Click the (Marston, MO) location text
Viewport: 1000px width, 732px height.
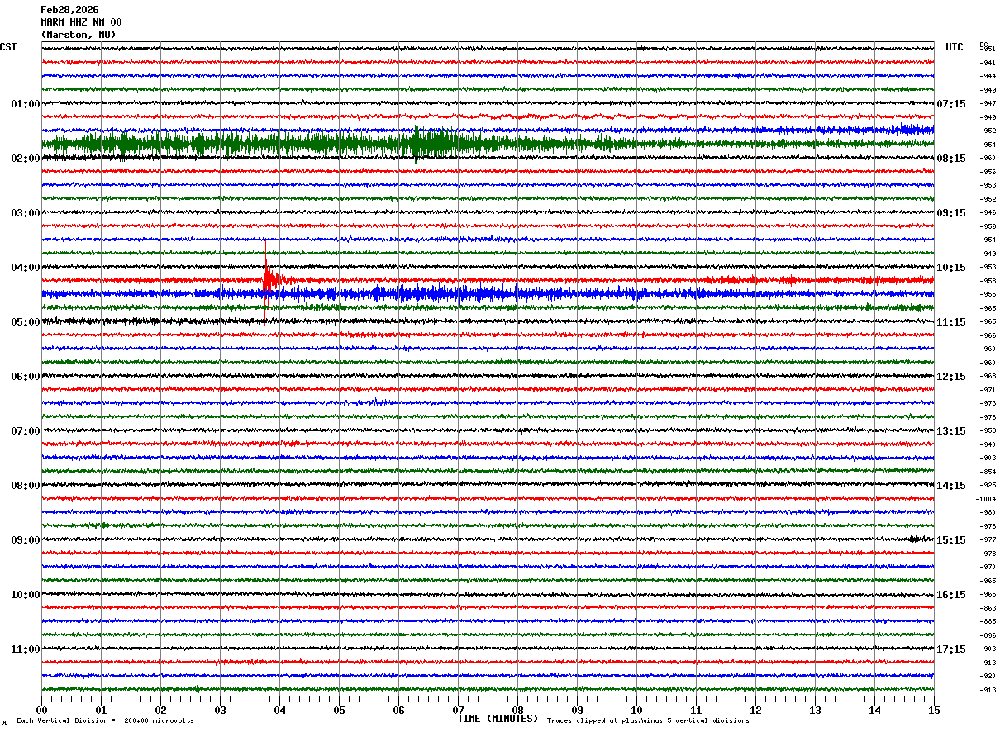point(79,35)
